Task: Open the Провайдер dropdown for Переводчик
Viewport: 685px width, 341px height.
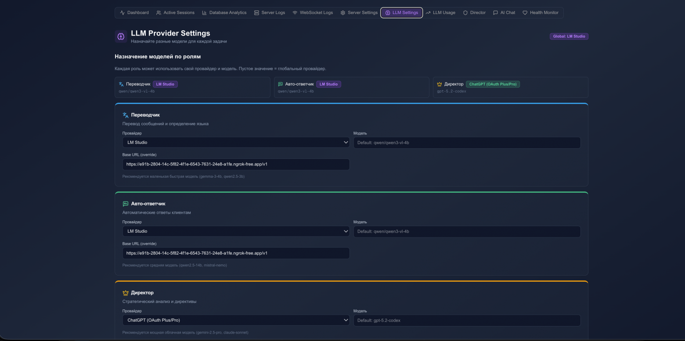Action: click(236, 142)
